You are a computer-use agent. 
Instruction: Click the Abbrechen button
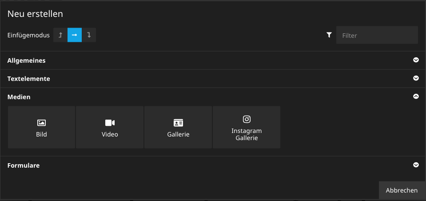(402, 190)
